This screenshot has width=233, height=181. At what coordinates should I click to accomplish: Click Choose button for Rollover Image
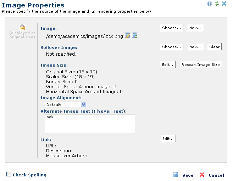172,47
